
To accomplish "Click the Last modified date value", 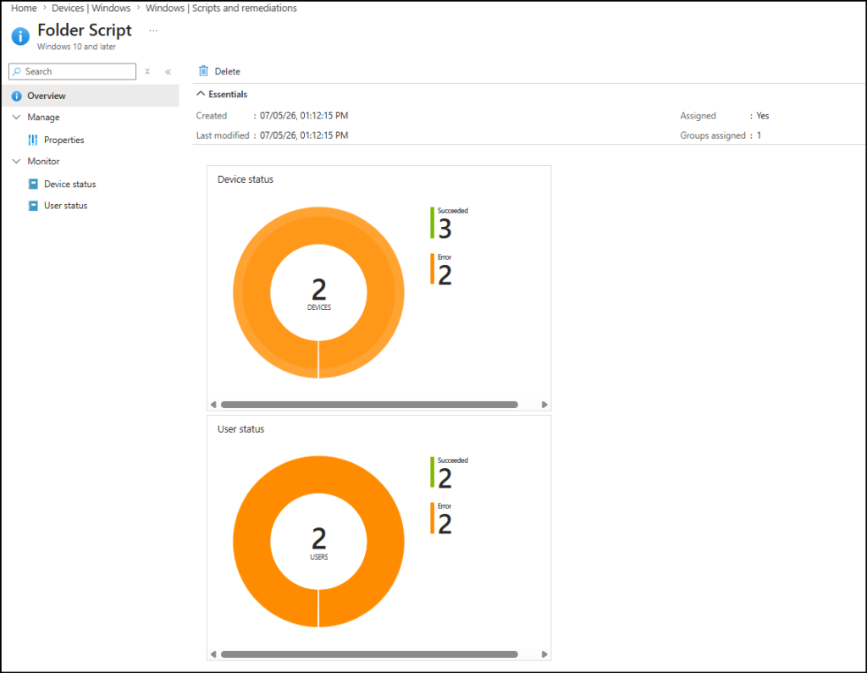I will tap(304, 135).
